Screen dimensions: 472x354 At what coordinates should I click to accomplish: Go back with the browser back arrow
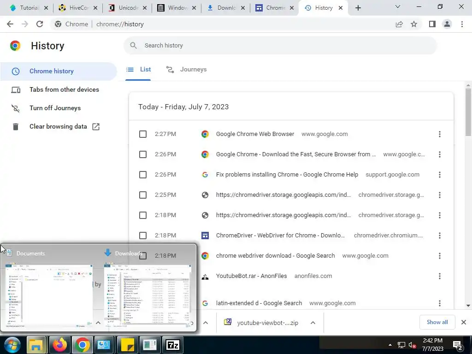(10, 24)
